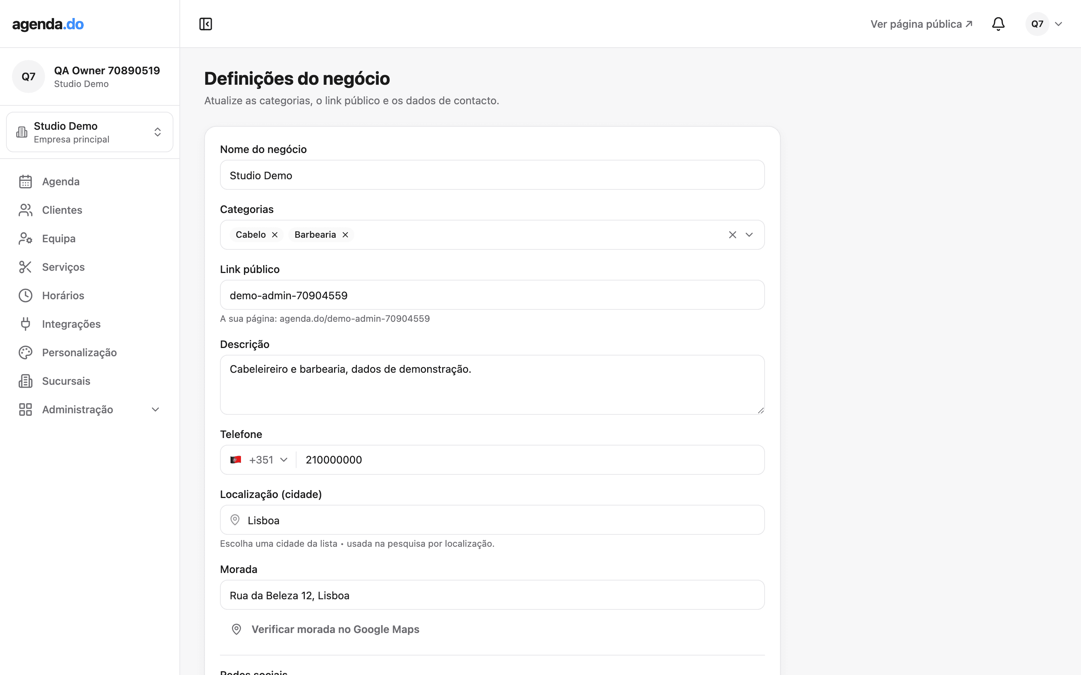Image resolution: width=1081 pixels, height=675 pixels.
Task: Go to Integrações
Action: click(x=90, y=324)
